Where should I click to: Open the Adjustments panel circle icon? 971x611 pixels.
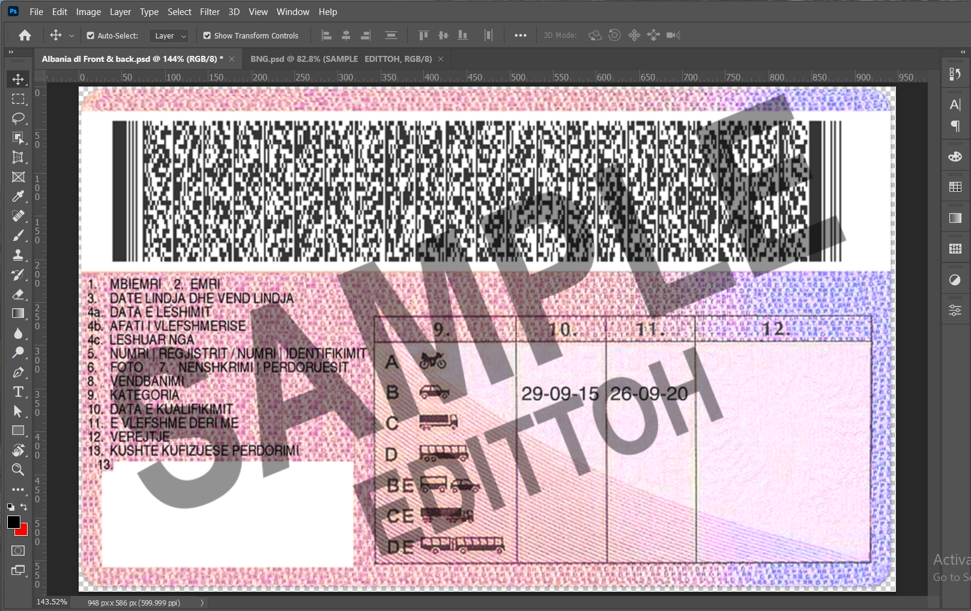click(x=955, y=280)
